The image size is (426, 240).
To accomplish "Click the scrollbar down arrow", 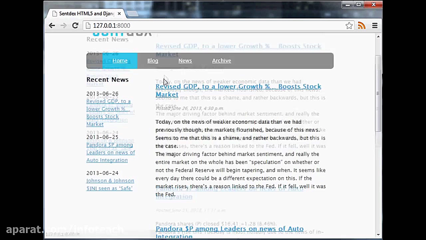I will click(378, 235).
